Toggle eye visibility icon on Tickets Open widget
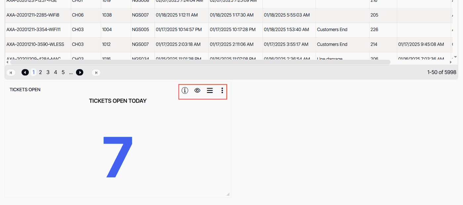463x205 pixels. click(x=197, y=90)
